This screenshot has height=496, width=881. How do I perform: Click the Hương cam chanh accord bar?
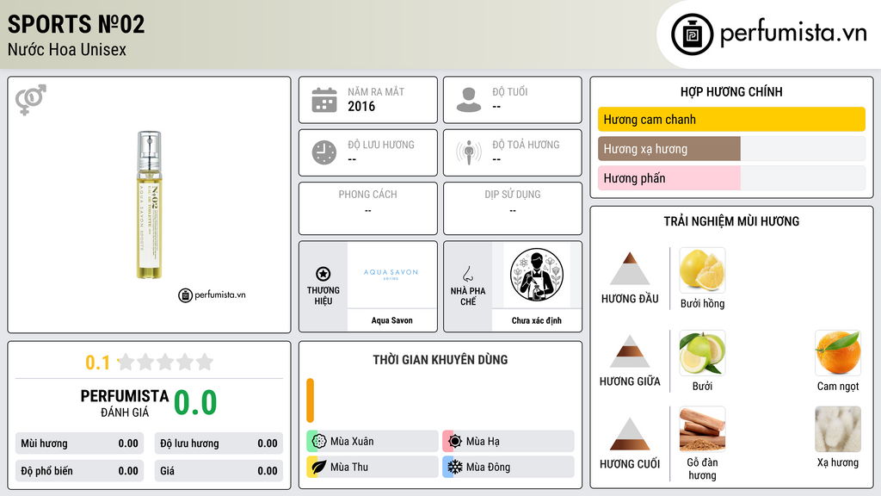pyautogui.click(x=731, y=119)
